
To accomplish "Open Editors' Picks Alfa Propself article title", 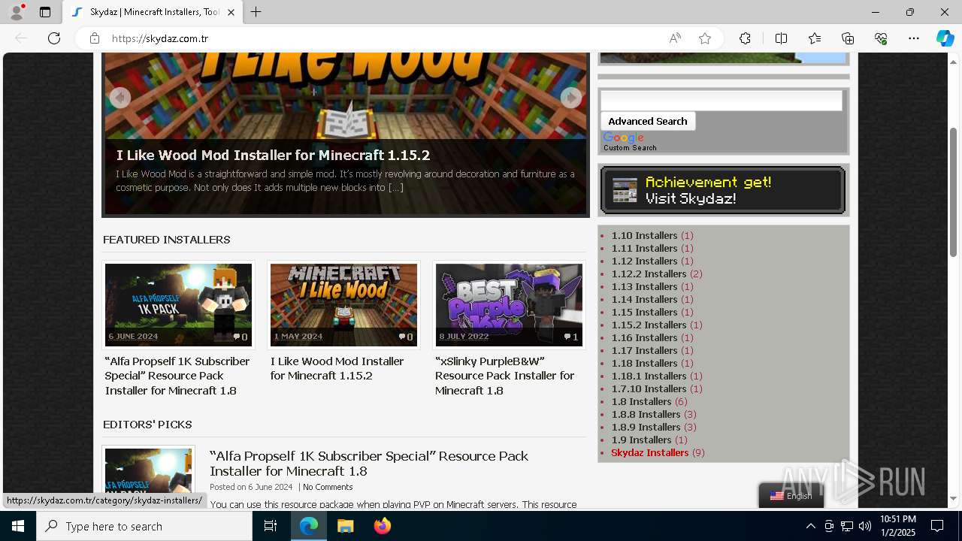I will pyautogui.click(x=369, y=464).
